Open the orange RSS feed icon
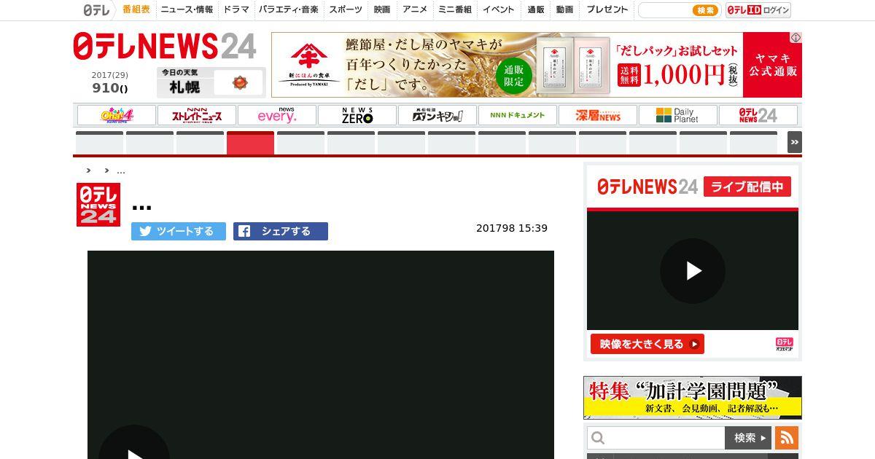The image size is (875, 459). pos(787,438)
